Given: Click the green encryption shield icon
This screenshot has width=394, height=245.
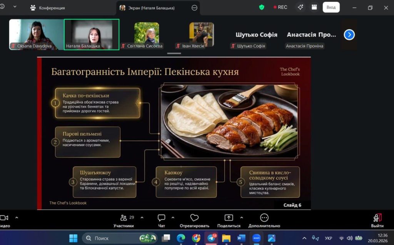Looking at the screenshot, I should click(262, 7).
